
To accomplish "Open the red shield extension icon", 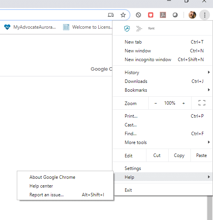I will 151,15.
